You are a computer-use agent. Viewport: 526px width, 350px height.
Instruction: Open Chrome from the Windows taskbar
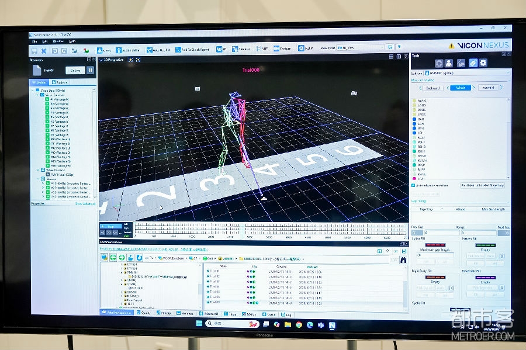point(299,324)
